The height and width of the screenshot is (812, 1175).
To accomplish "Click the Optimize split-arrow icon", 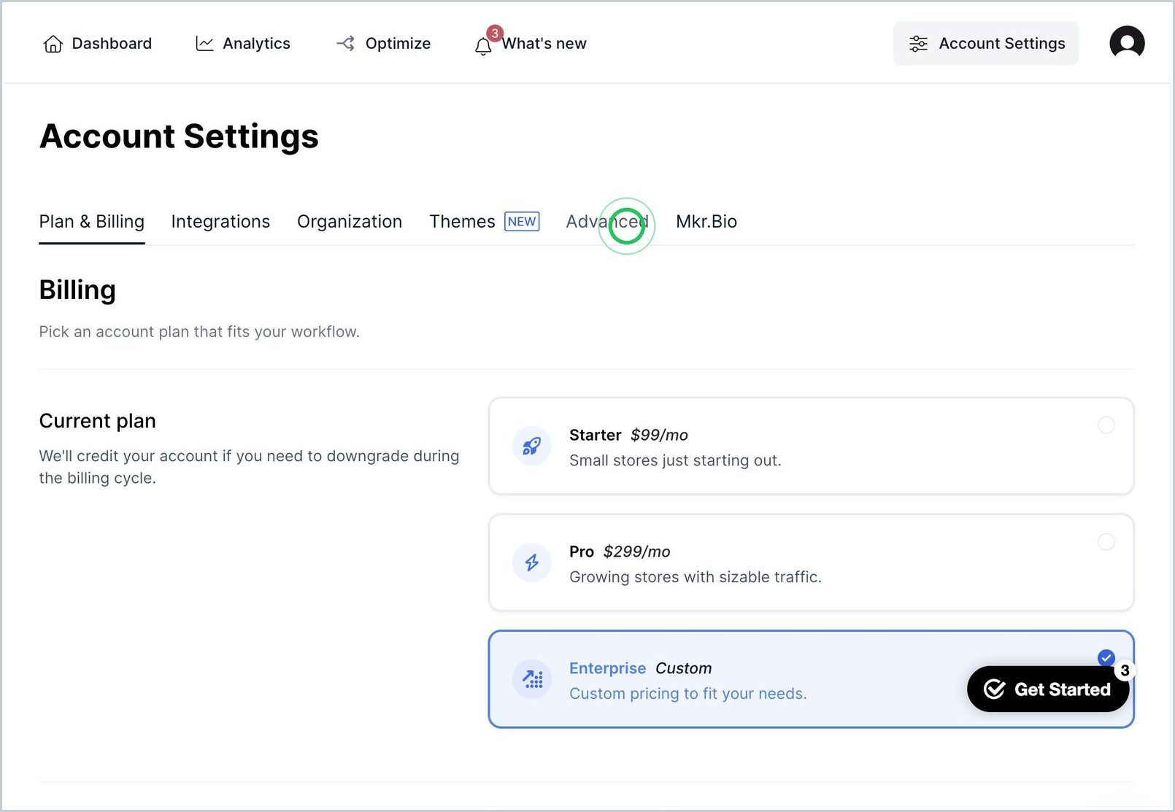I will (346, 44).
